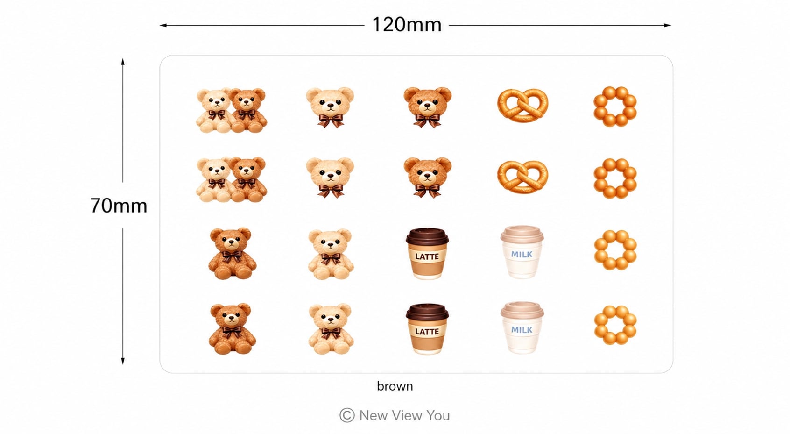Click the 120mm width dimension label
This screenshot has width=790, height=434.
tap(406, 25)
